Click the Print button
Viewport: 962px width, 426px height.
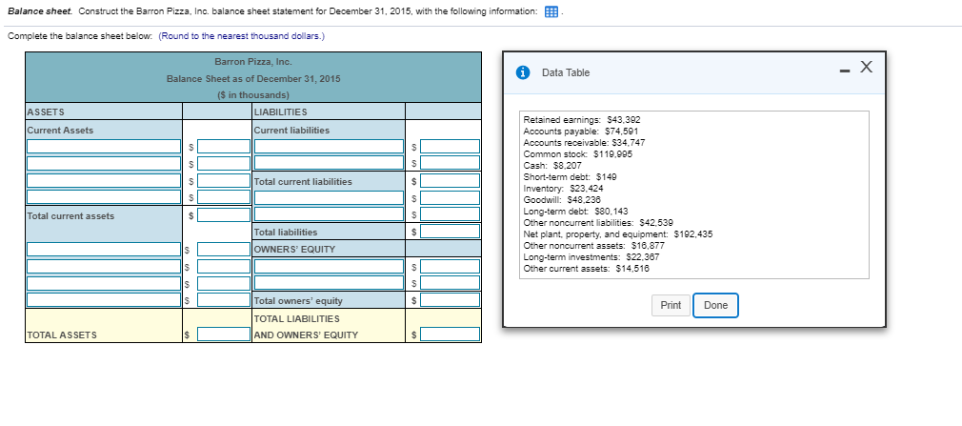[671, 305]
